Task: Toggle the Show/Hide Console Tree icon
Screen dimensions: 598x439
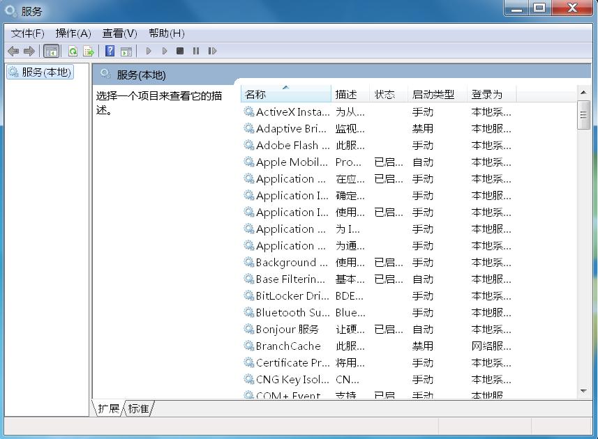Action: point(51,50)
